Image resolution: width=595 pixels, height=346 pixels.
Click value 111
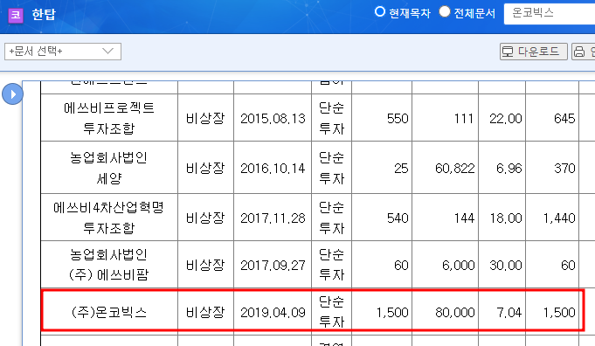click(x=464, y=118)
